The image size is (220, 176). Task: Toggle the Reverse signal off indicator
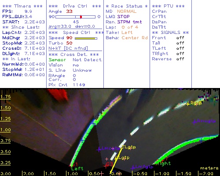coord(180,59)
